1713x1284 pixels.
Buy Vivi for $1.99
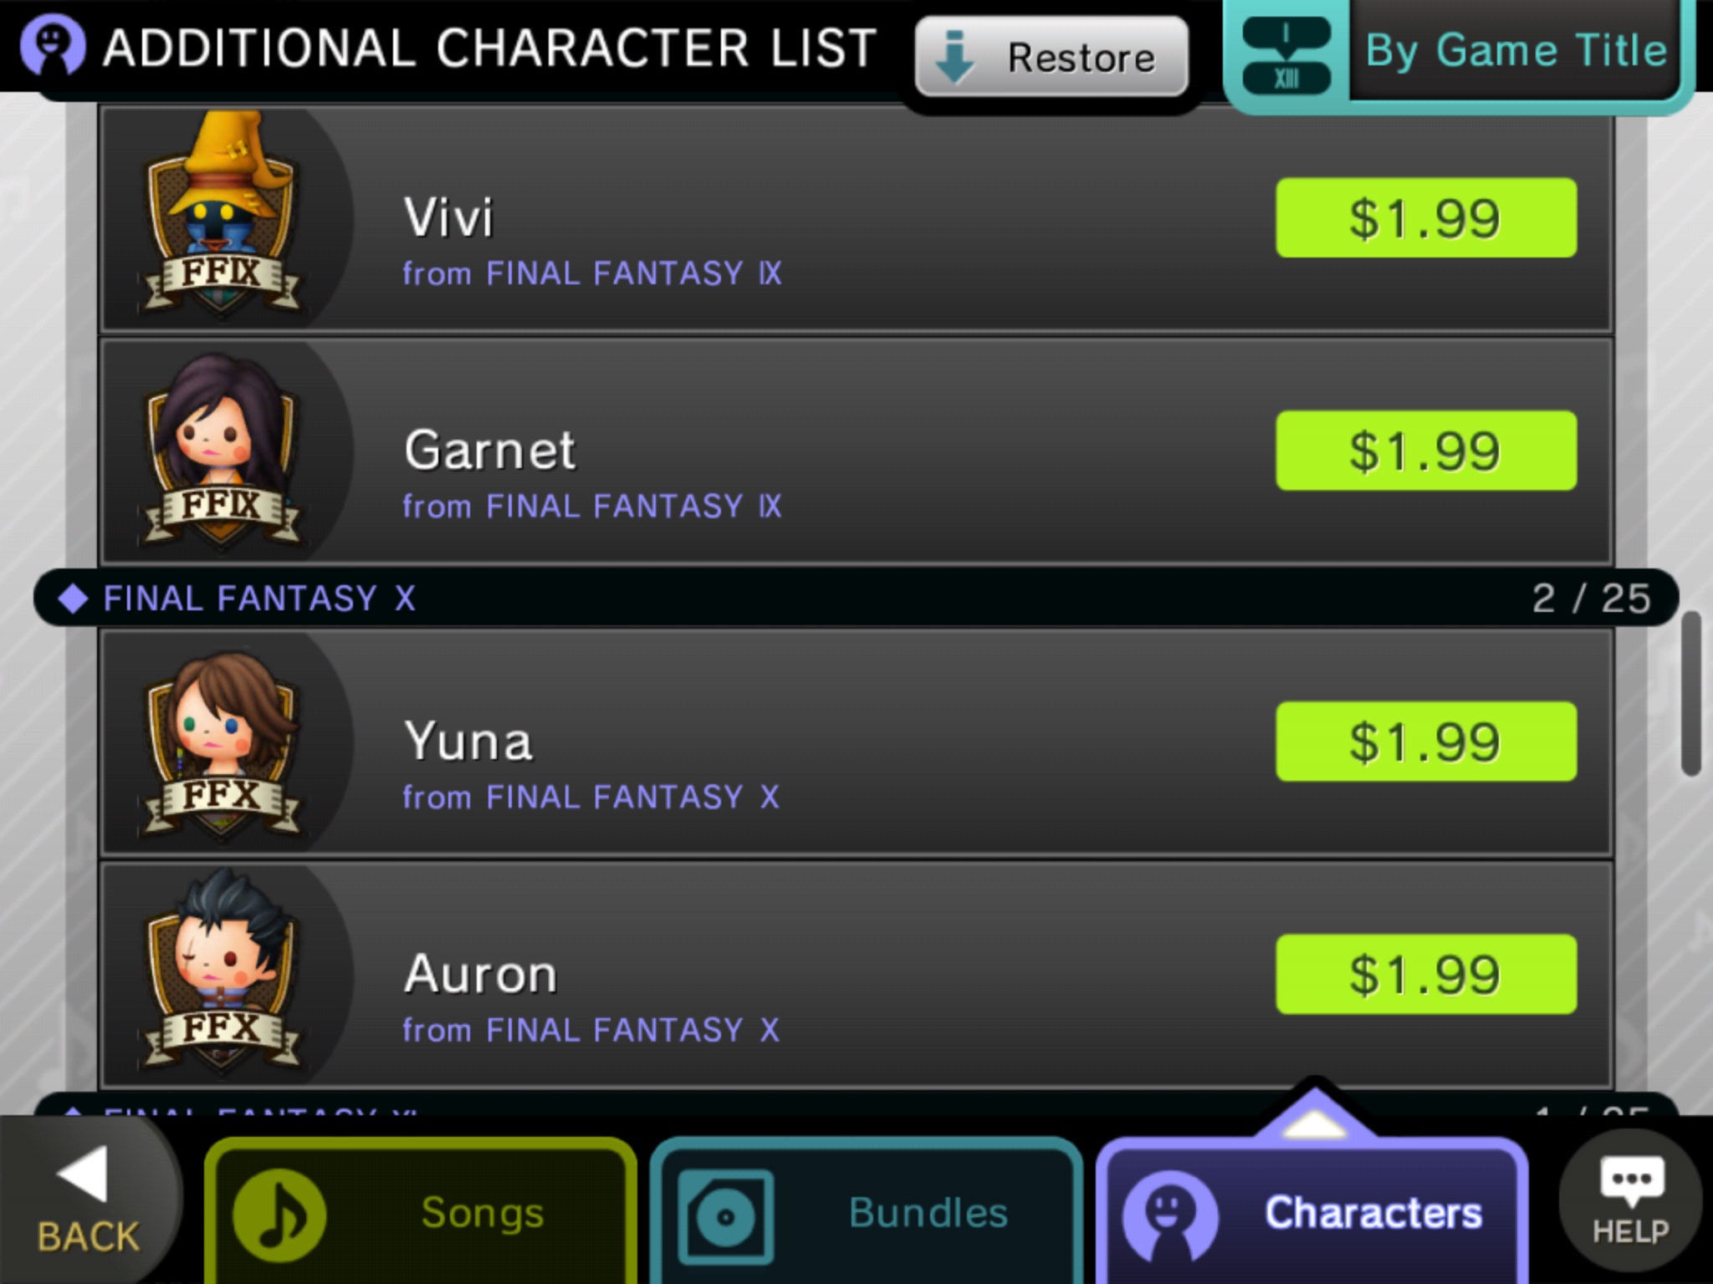pyautogui.click(x=1426, y=217)
